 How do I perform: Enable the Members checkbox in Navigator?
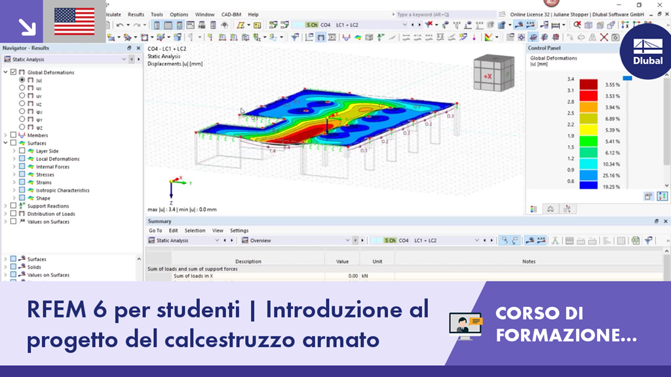14,135
